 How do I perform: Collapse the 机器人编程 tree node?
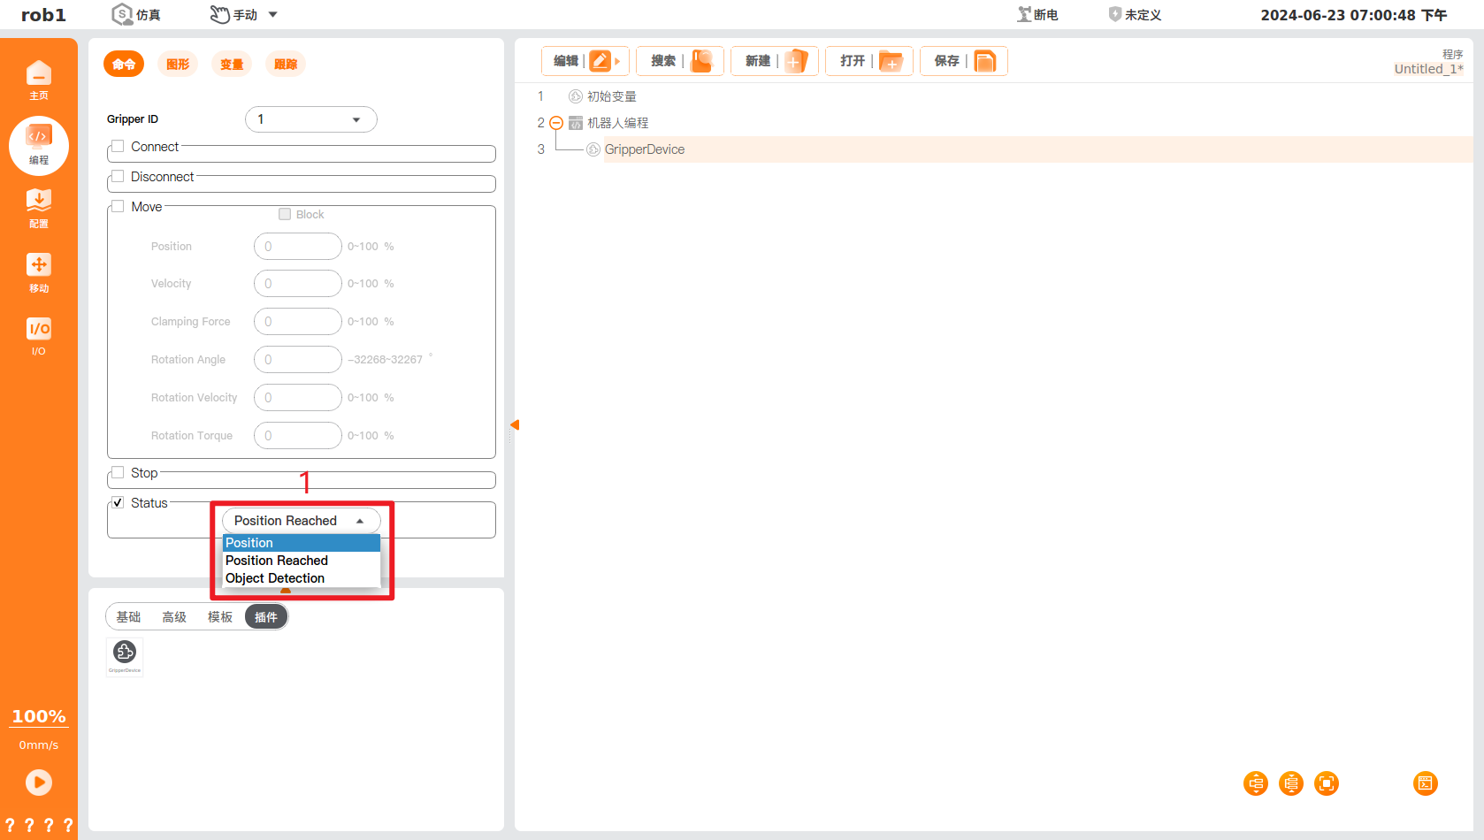point(556,123)
